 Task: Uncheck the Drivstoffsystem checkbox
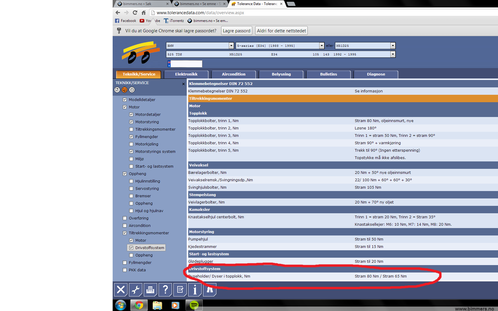click(131, 248)
